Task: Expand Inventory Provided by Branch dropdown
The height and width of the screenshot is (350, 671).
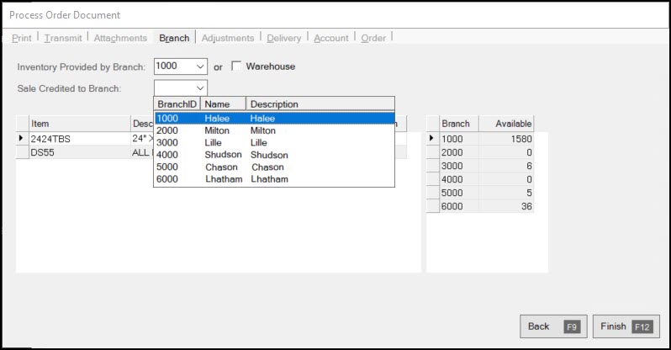Action: 199,66
